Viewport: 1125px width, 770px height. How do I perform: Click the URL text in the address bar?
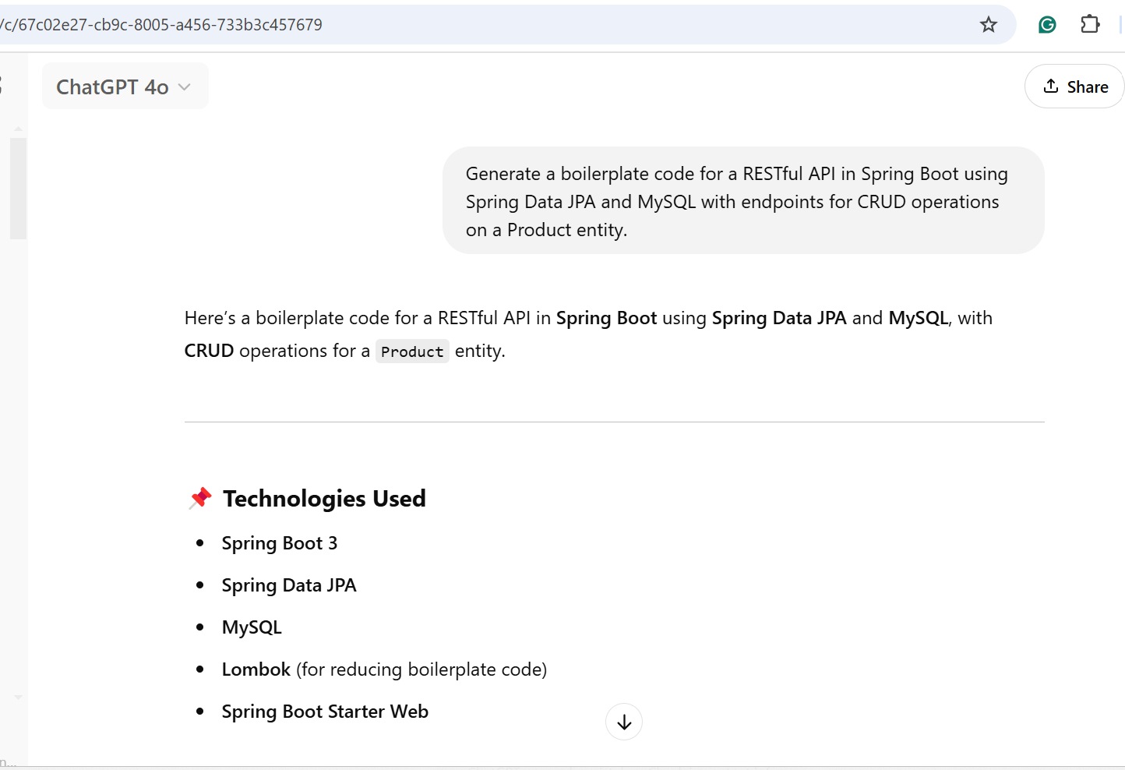pos(161,25)
